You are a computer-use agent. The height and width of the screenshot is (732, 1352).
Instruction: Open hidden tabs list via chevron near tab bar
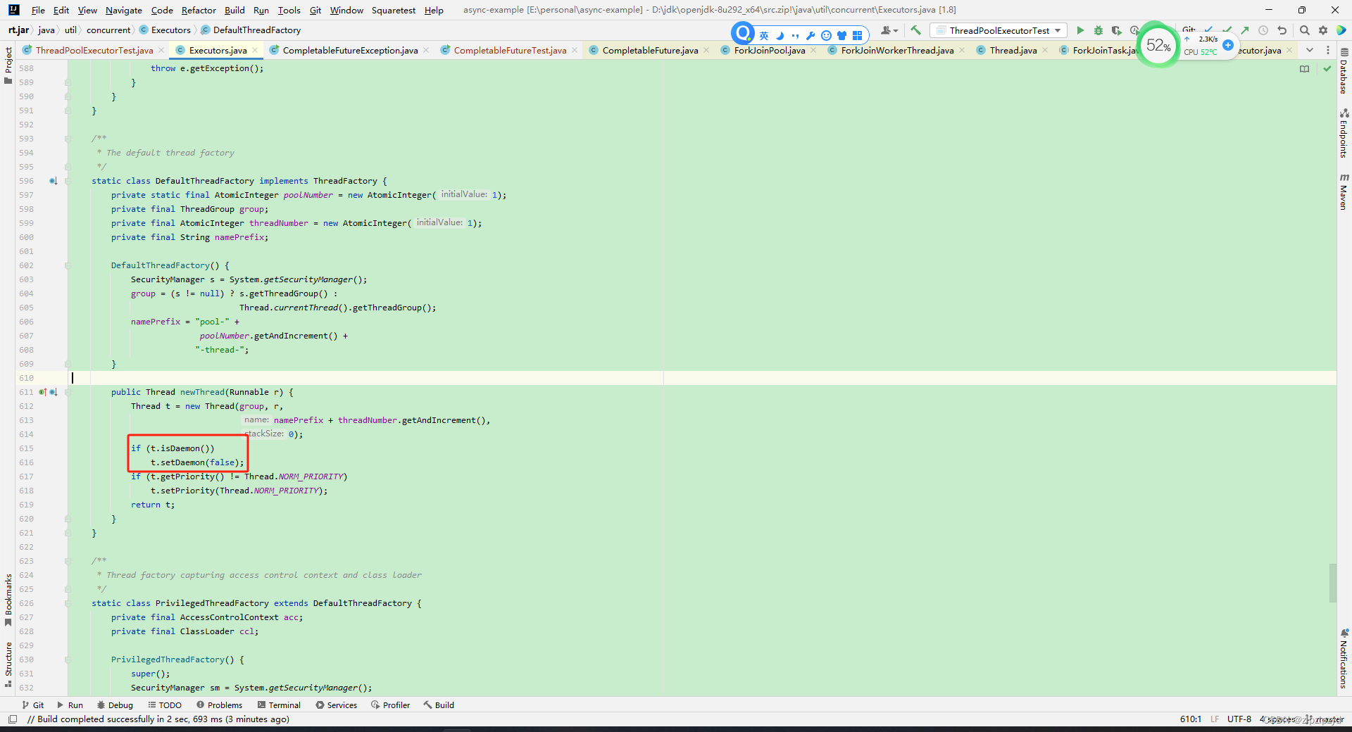tap(1310, 50)
